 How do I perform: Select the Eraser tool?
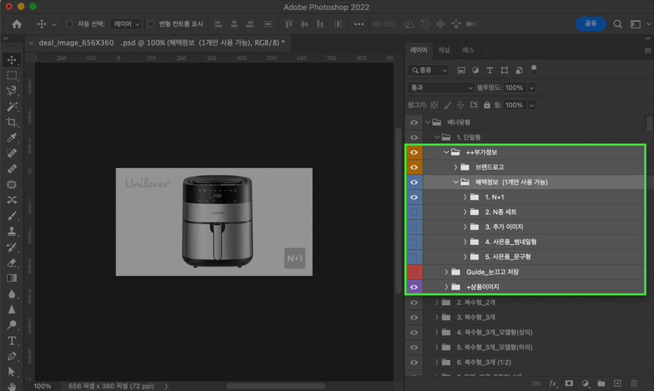[x=11, y=262]
